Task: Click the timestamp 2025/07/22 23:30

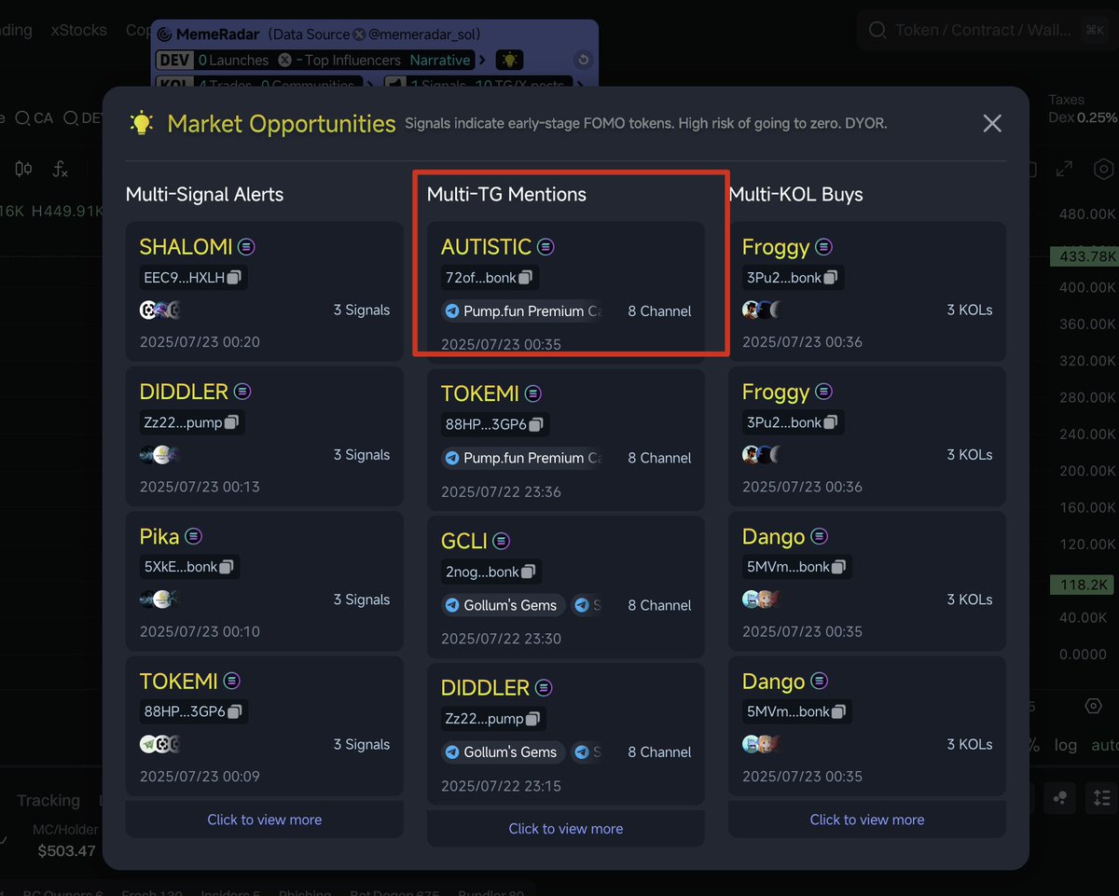Action: point(501,639)
